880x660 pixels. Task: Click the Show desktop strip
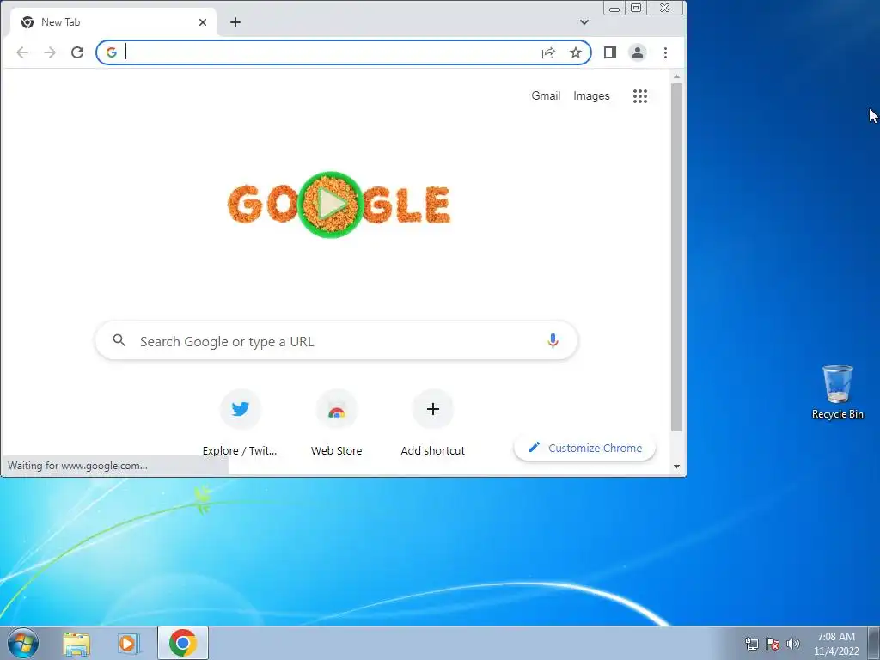pyautogui.click(x=873, y=643)
